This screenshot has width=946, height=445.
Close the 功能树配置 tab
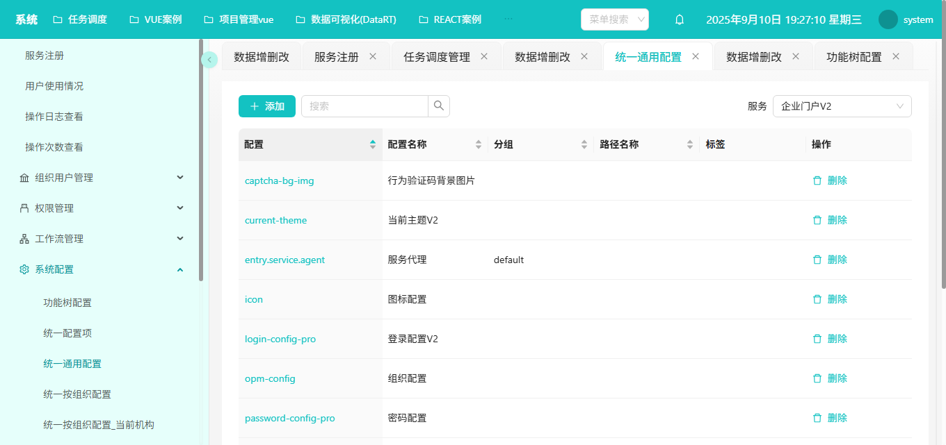pos(896,57)
